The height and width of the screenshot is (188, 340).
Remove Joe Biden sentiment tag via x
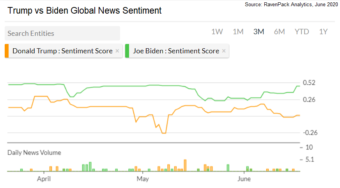point(224,51)
